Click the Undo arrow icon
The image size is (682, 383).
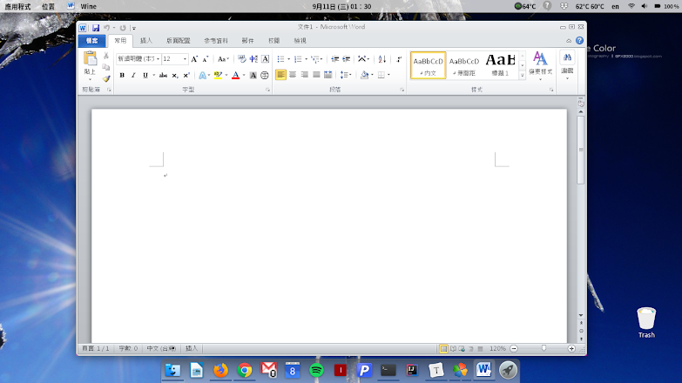(x=106, y=28)
